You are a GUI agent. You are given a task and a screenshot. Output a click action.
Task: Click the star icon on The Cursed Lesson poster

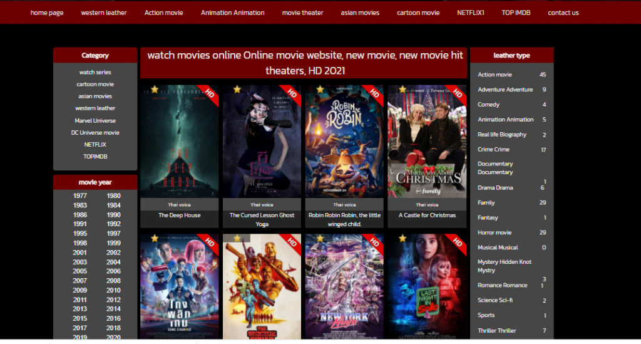237,90
